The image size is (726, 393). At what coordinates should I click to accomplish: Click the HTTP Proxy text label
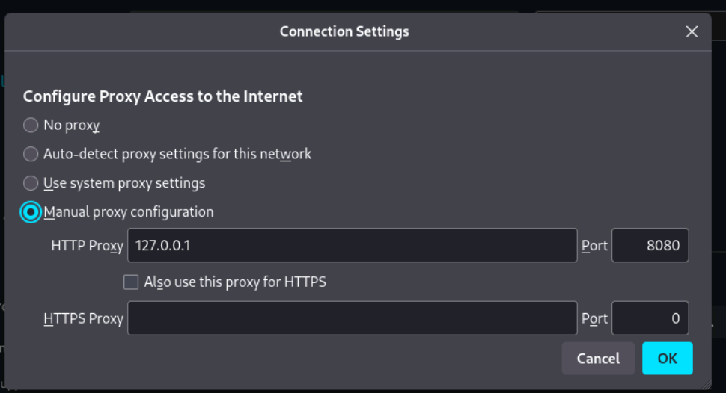[x=87, y=245]
